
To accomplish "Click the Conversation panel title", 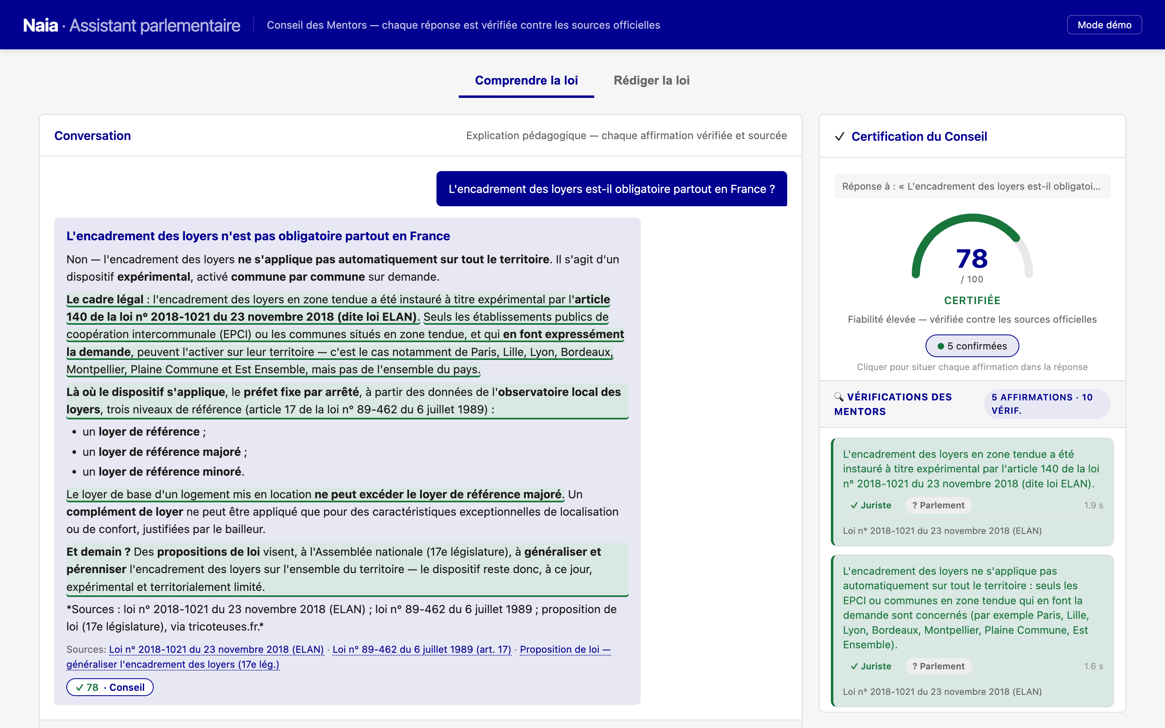I will [92, 136].
